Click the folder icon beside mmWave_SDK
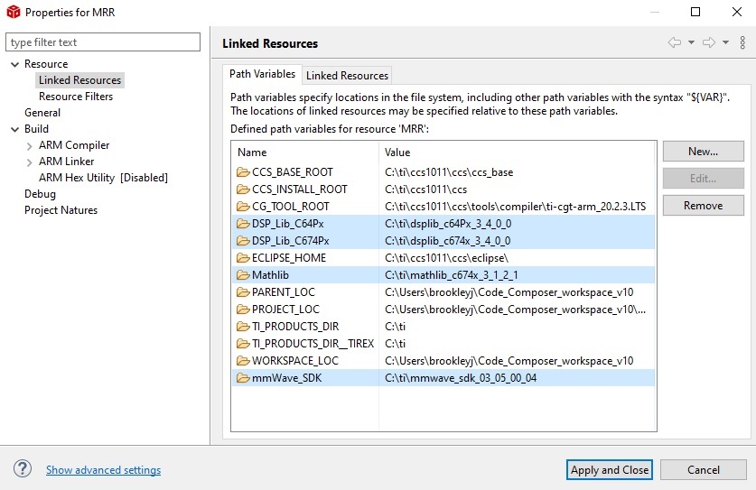 243,378
